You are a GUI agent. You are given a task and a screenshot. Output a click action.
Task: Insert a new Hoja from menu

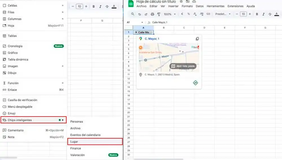[33, 26]
